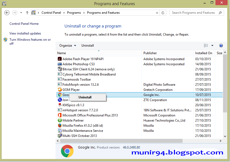The width and height of the screenshot is (230, 162).
Task: Go up one level with the Up arrow
Action: pyautogui.click(x=27, y=13)
